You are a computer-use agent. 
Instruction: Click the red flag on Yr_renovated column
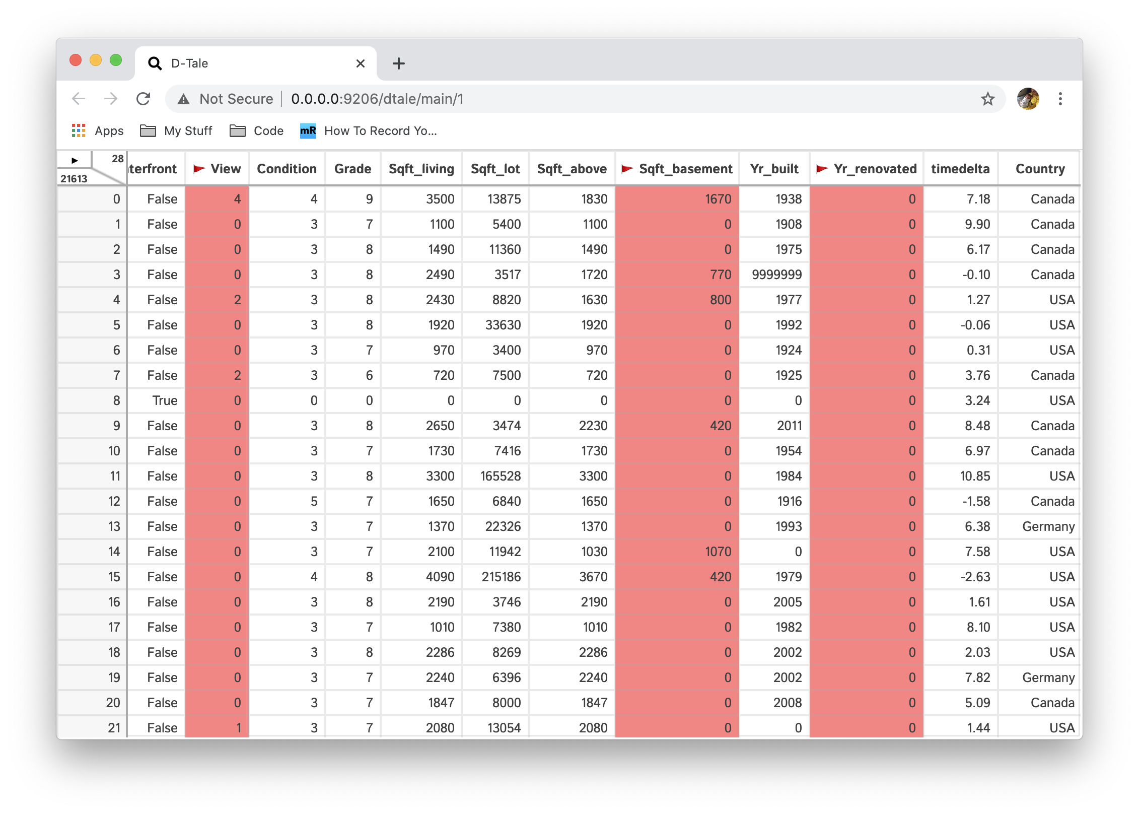click(x=822, y=169)
